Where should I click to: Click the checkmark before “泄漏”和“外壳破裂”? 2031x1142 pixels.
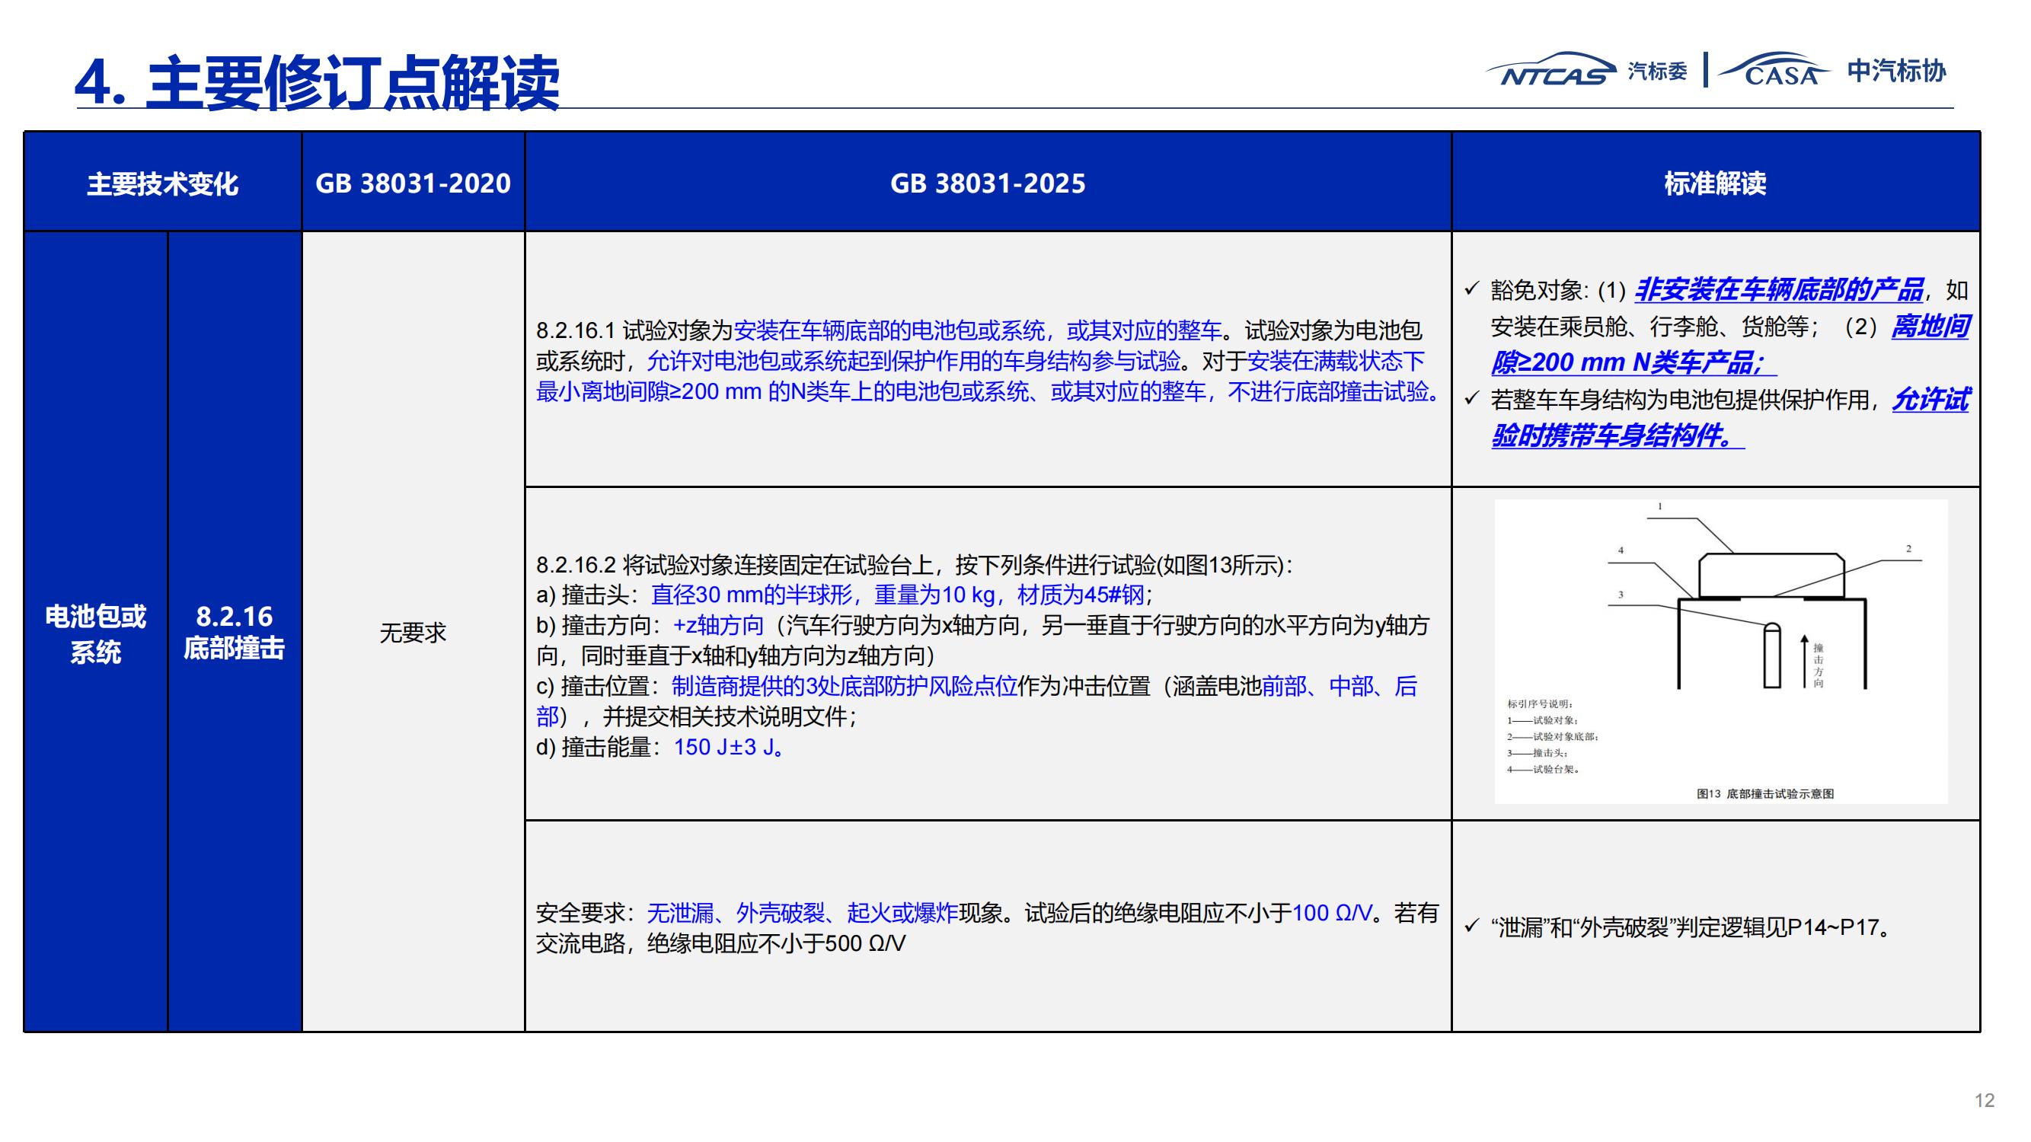coord(1471,925)
